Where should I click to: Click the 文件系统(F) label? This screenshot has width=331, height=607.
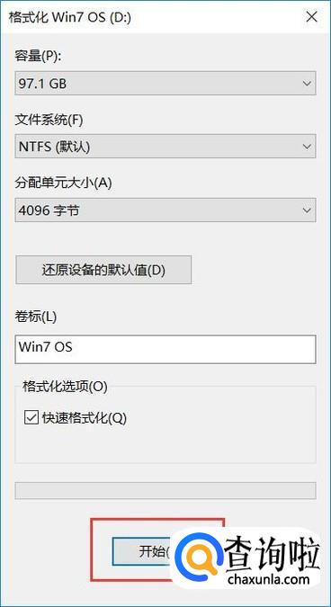point(49,120)
